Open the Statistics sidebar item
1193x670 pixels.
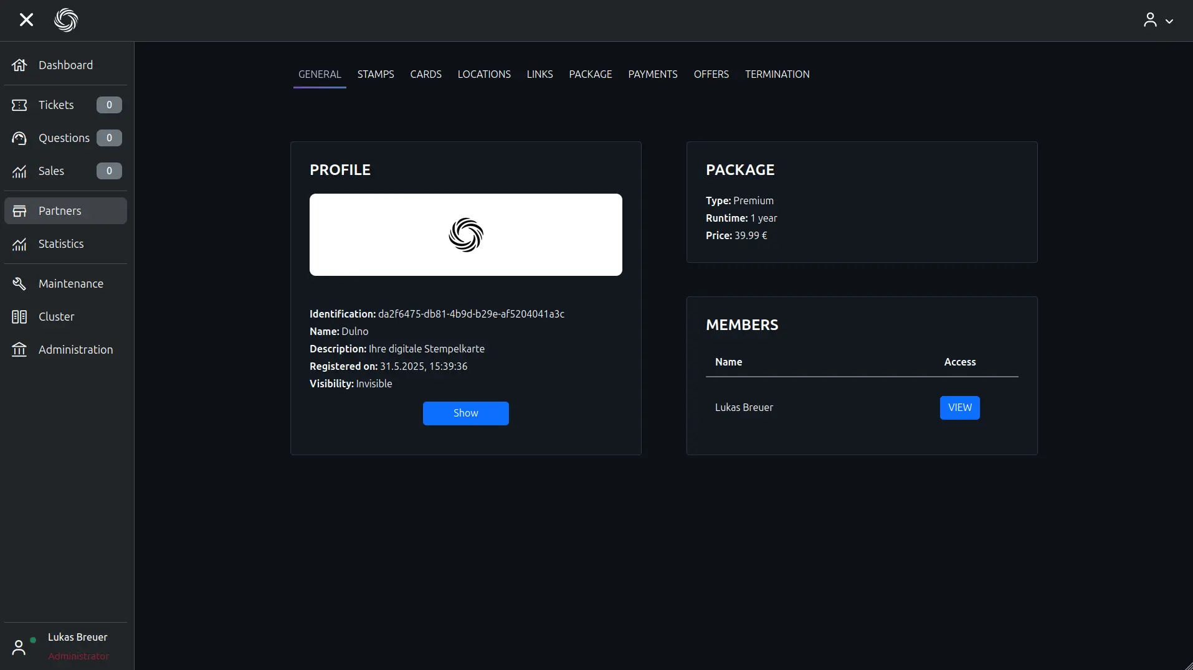click(61, 244)
